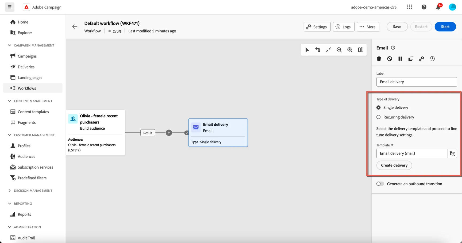Open Email activity execution options gear

click(x=421, y=59)
